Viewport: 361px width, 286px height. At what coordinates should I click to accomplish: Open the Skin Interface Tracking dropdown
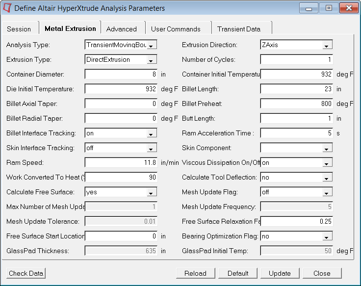tap(121, 148)
